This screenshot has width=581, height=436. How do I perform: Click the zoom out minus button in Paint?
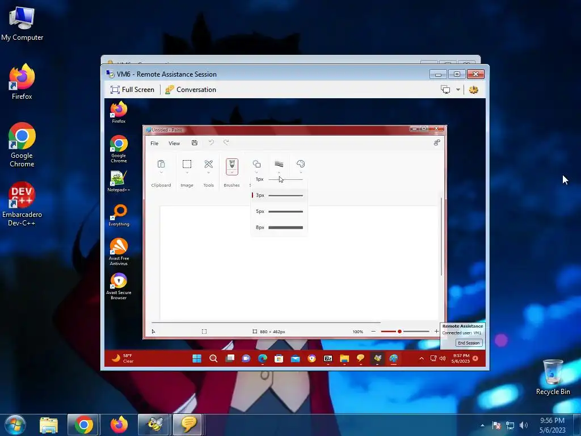373,332
